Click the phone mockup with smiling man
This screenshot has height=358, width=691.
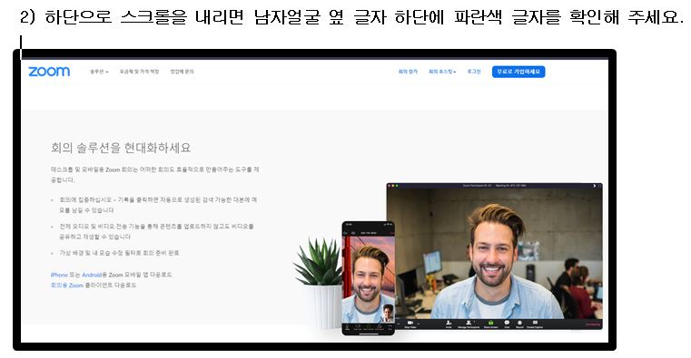tap(368, 278)
